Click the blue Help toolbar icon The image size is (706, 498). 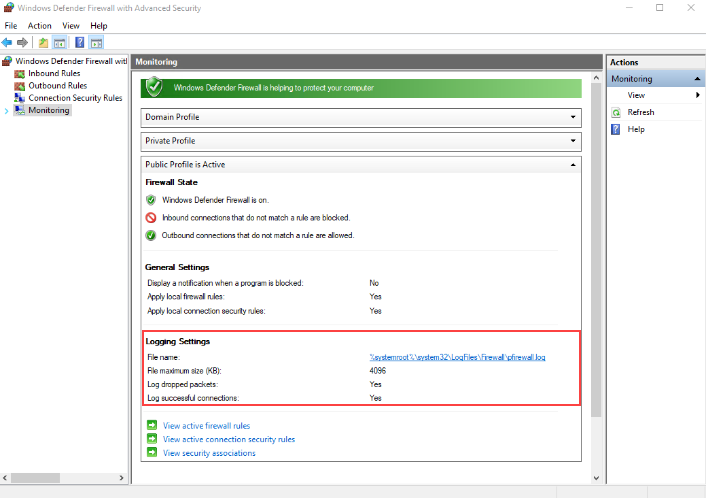[x=80, y=43]
